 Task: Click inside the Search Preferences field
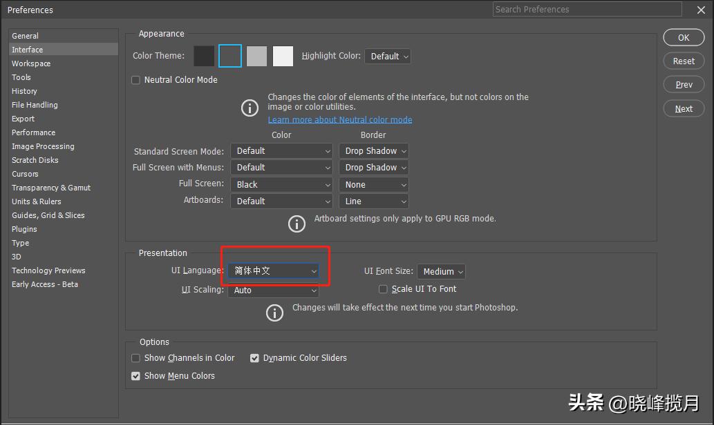pos(586,10)
